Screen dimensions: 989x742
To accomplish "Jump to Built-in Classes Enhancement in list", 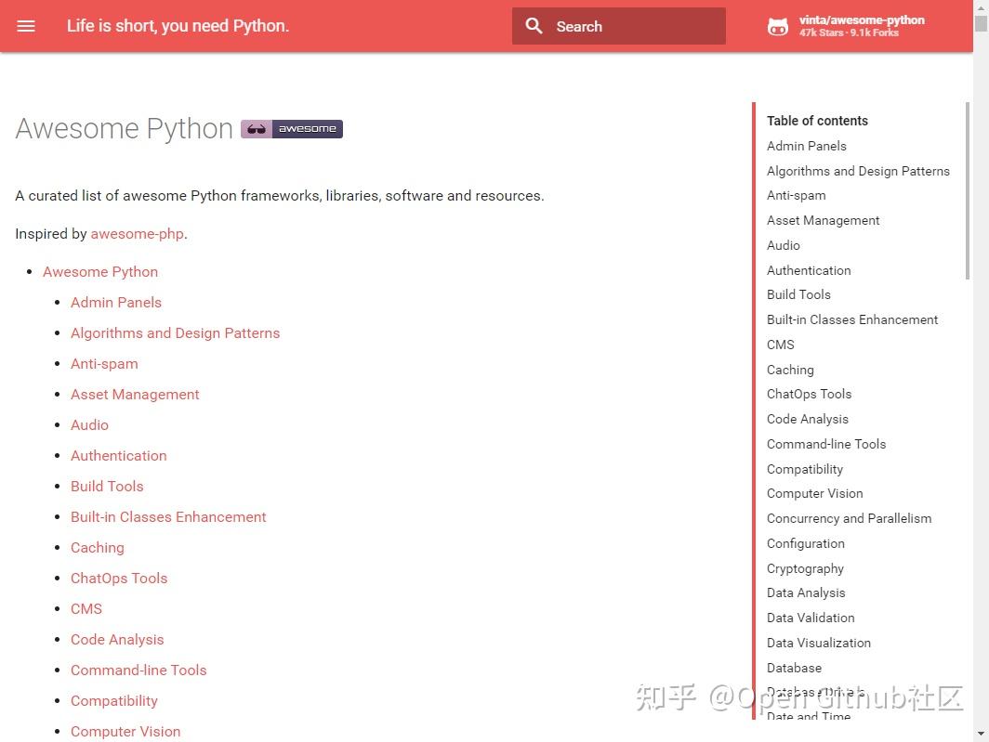I will click(168, 517).
